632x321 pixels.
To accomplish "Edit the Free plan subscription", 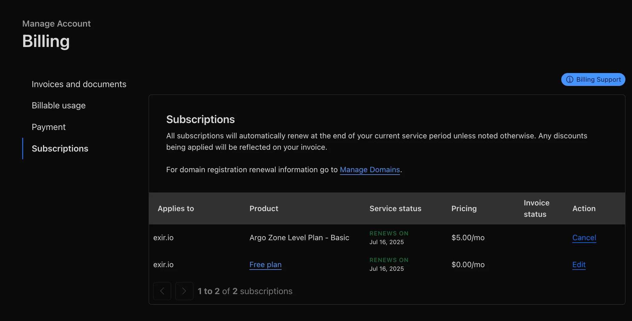I will [x=579, y=265].
